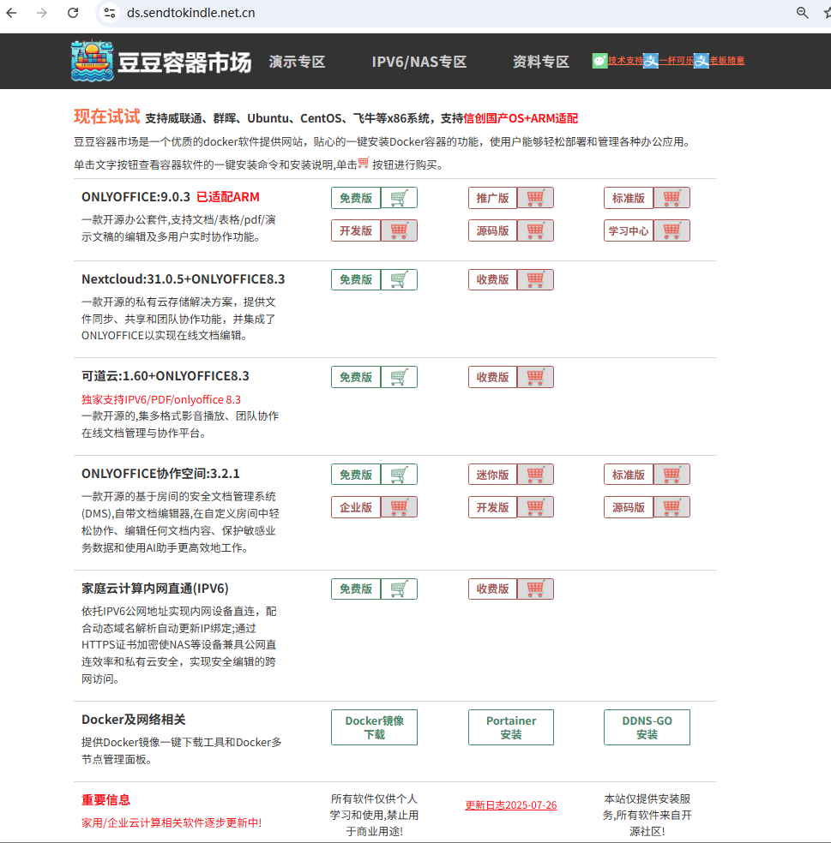831x843 pixels.
Task: Click ONLYOFFICE 免费版 text button
Action: click(356, 198)
